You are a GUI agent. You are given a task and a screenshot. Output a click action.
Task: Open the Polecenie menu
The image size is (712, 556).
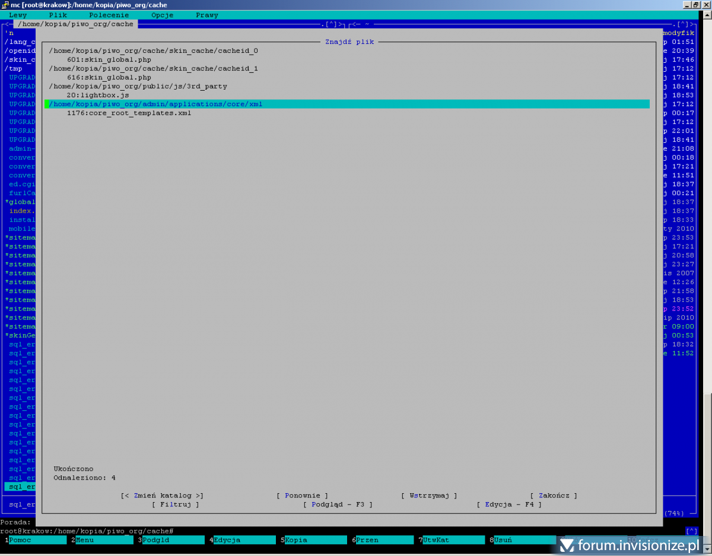pyautogui.click(x=109, y=15)
